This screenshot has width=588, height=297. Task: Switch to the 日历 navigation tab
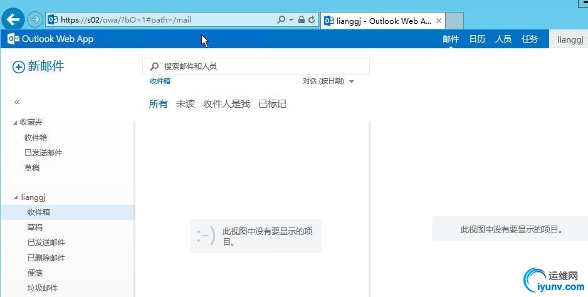click(477, 39)
